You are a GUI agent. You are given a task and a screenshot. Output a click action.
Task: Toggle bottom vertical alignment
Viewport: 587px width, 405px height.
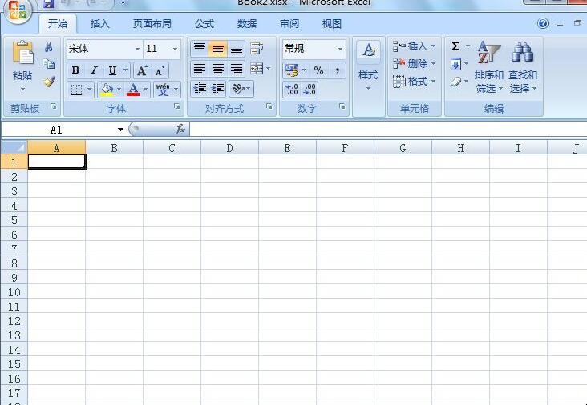click(x=237, y=49)
